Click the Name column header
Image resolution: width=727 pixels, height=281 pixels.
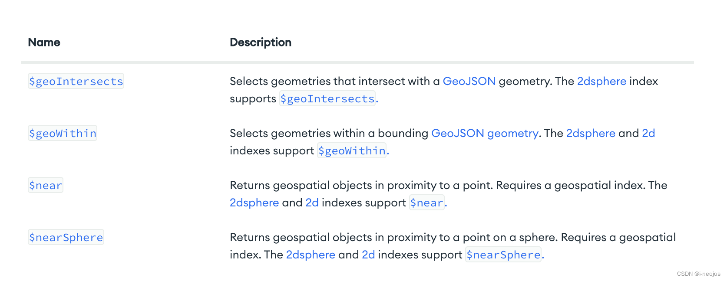click(x=44, y=42)
